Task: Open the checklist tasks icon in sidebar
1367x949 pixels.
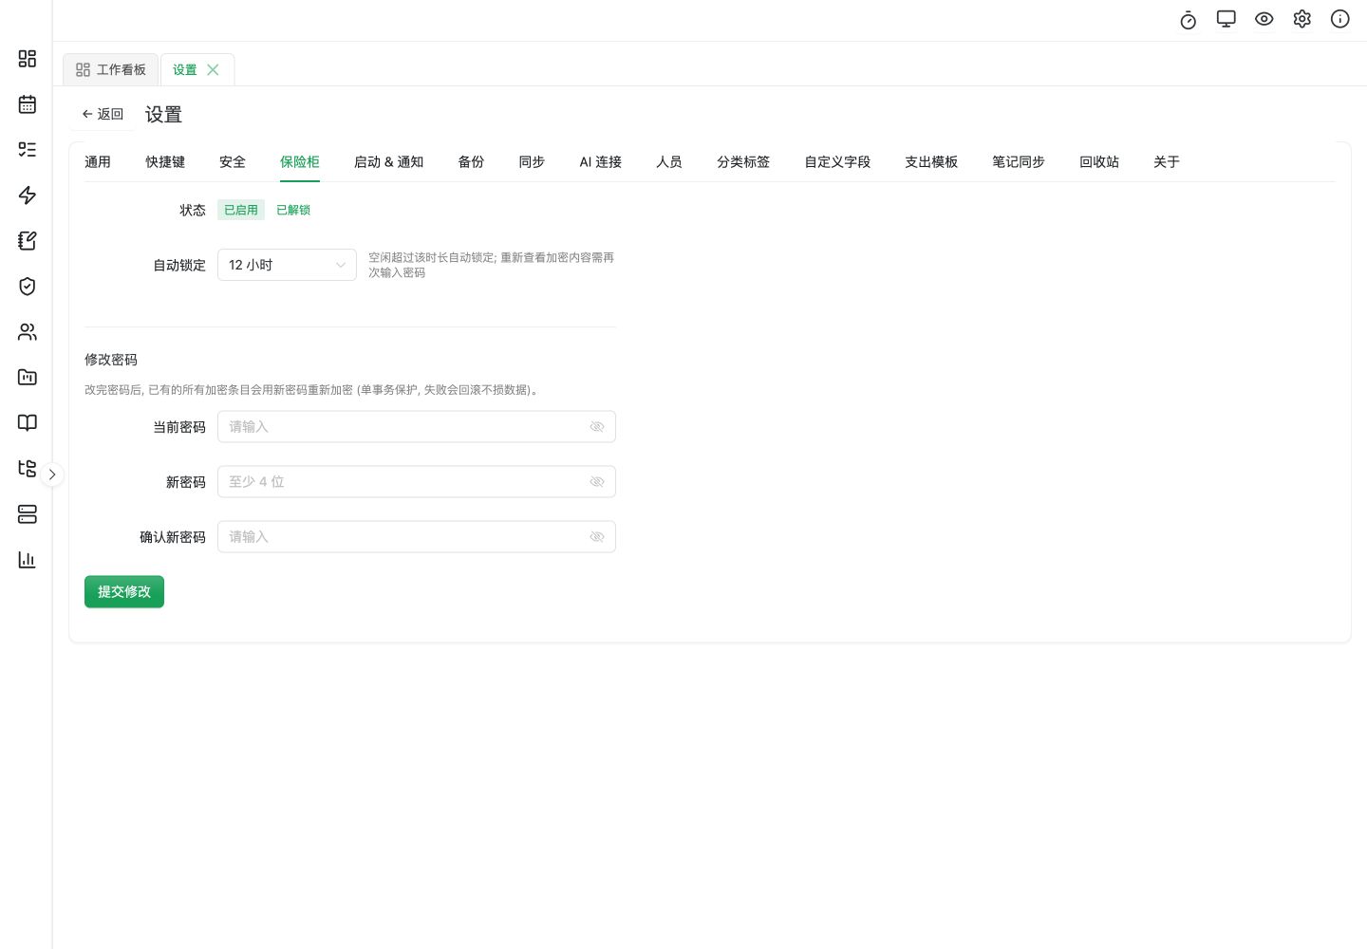Action: click(x=28, y=150)
